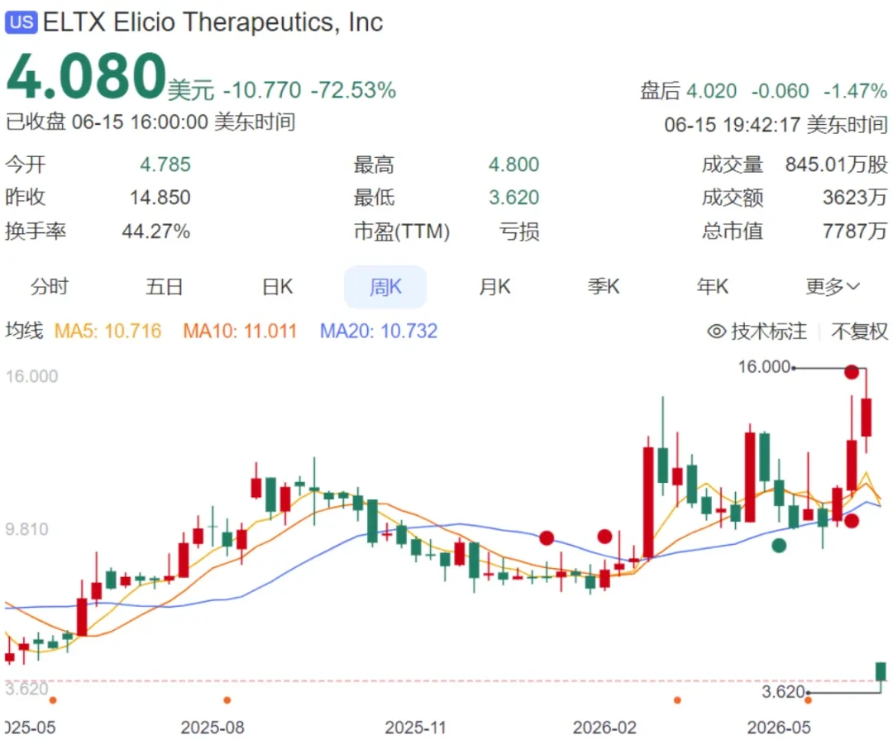Image resolution: width=893 pixels, height=740 pixels.
Task: Click the orange event dot below 2025-08
Action: [x=227, y=700]
